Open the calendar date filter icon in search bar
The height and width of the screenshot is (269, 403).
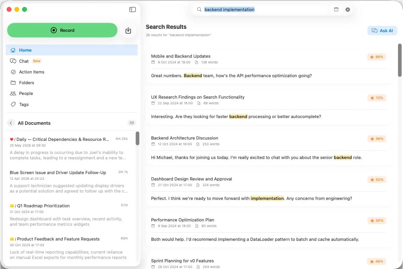click(x=336, y=9)
